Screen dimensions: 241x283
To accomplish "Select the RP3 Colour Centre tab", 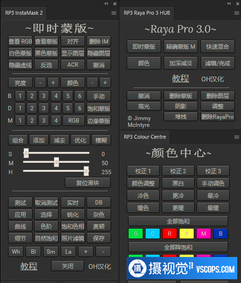I will tap(145, 137).
